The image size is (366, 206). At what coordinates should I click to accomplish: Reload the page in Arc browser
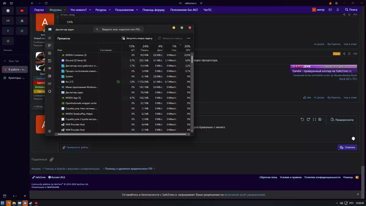46,3
